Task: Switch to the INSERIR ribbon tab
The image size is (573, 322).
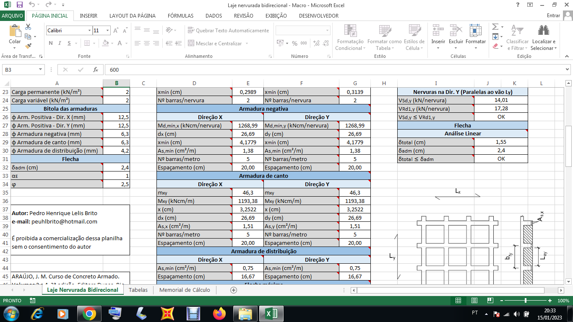Action: [x=89, y=16]
